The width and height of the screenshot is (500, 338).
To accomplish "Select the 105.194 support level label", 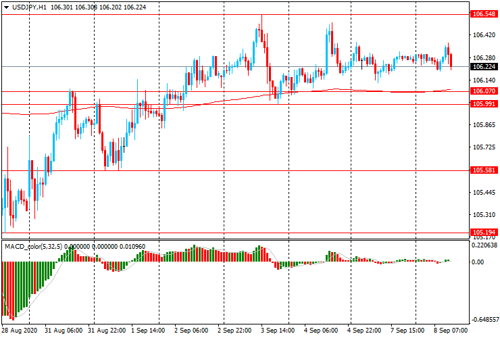I will click(484, 233).
